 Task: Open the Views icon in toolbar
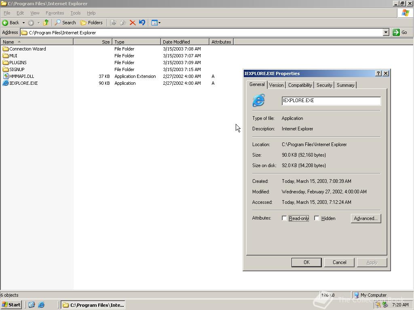(x=154, y=23)
